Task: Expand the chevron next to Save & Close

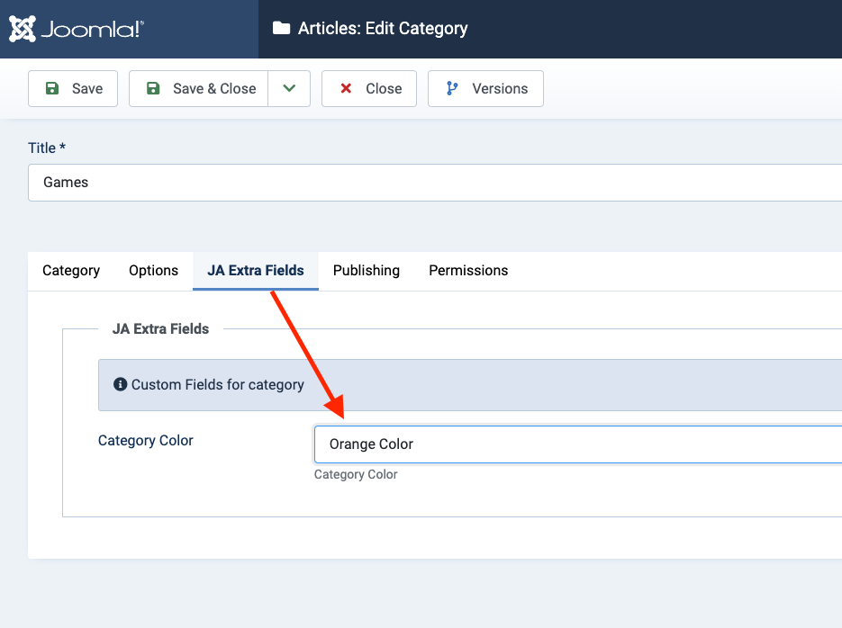Action: click(289, 88)
